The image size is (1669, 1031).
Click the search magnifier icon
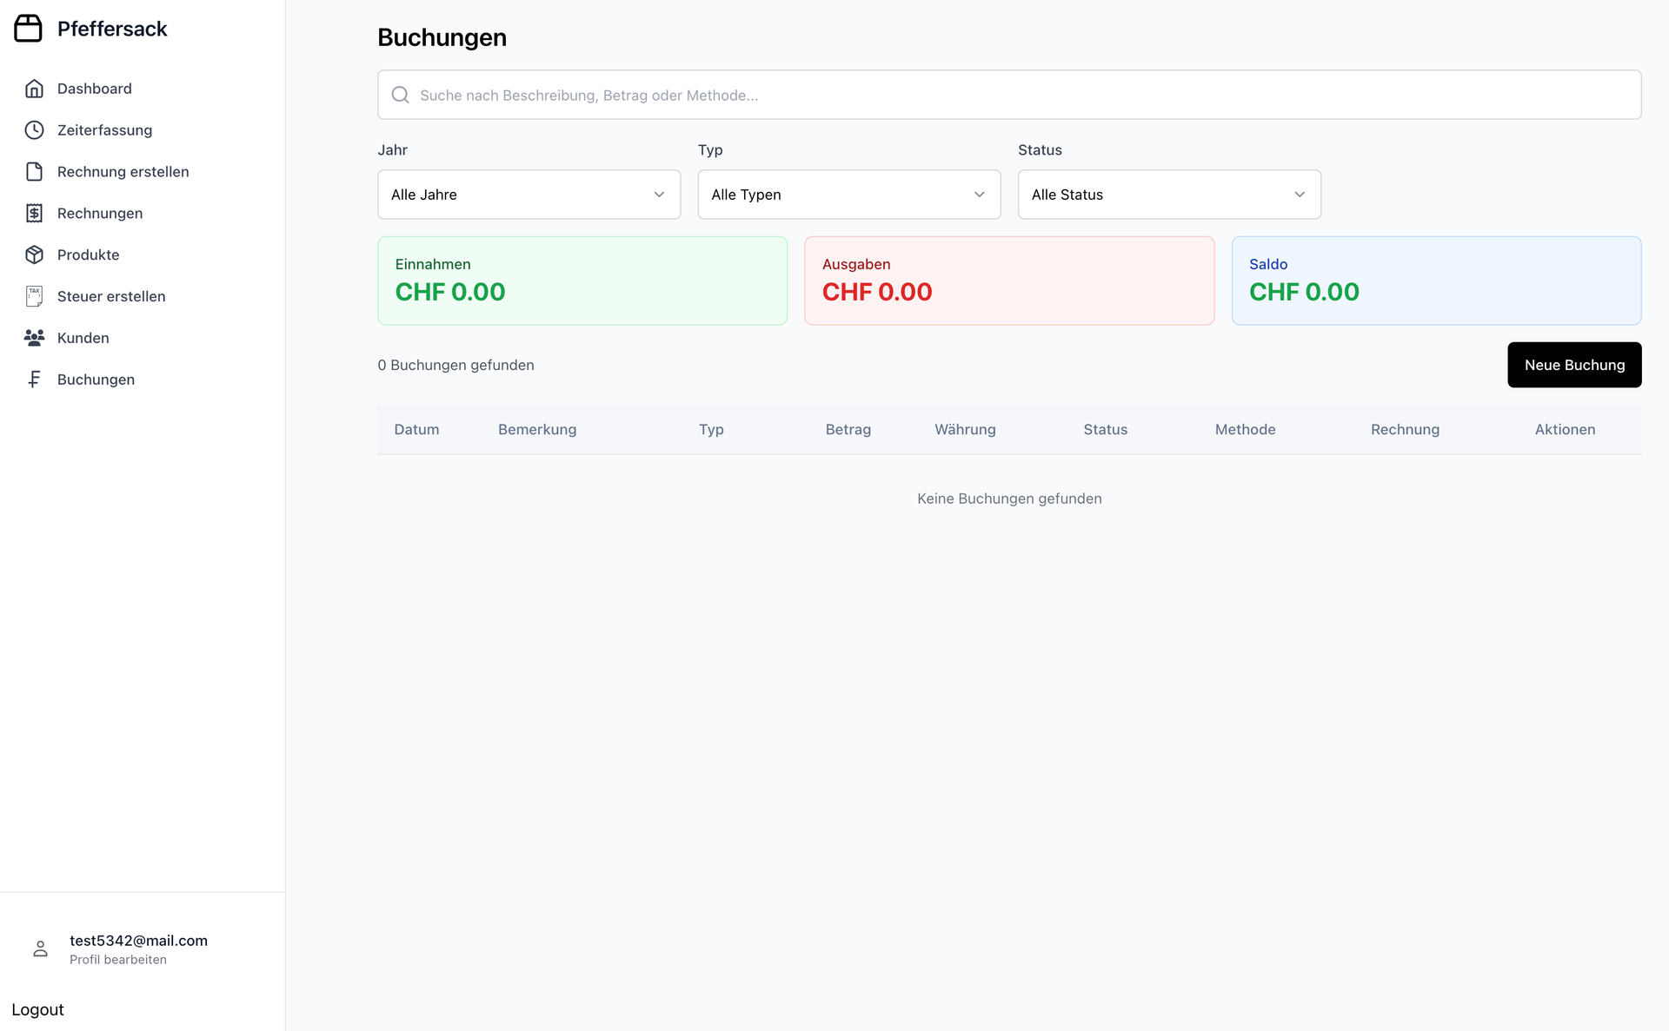point(400,95)
